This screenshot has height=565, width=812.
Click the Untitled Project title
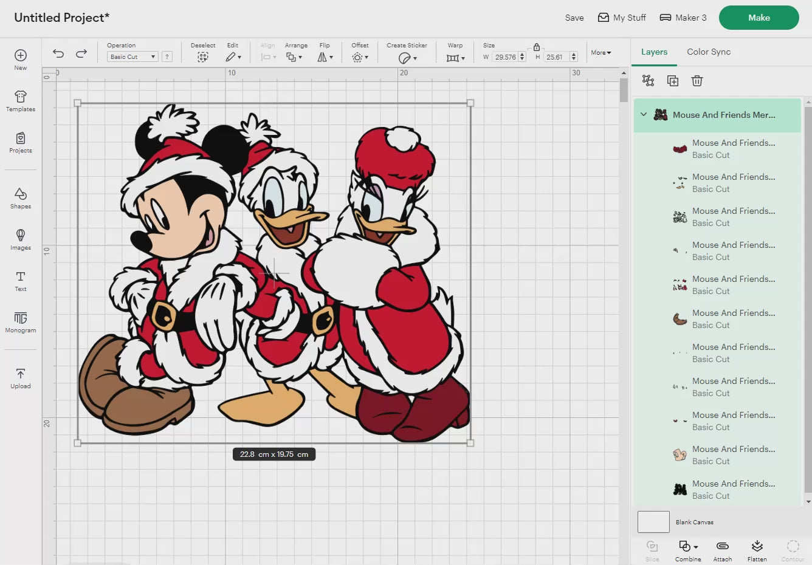coord(62,18)
